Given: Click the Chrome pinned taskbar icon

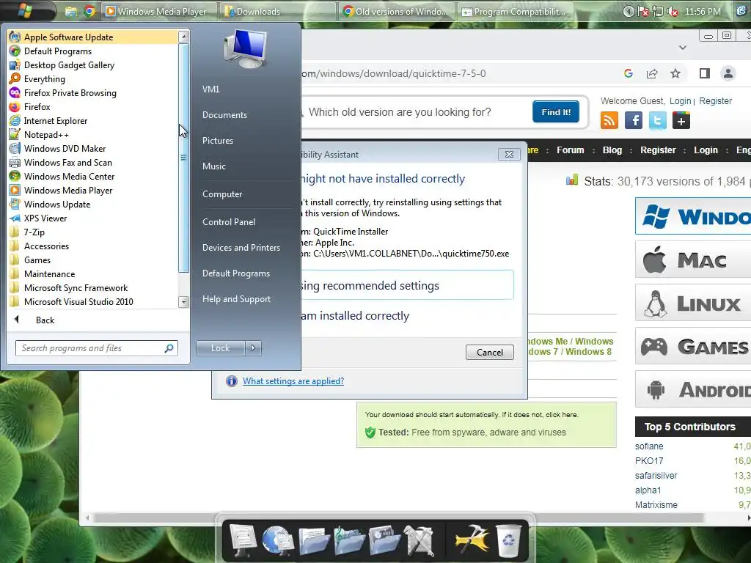Looking at the screenshot, I should pyautogui.click(x=89, y=10).
